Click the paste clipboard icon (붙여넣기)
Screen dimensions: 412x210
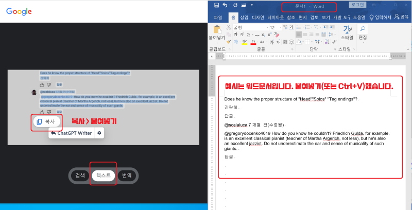coord(217,29)
